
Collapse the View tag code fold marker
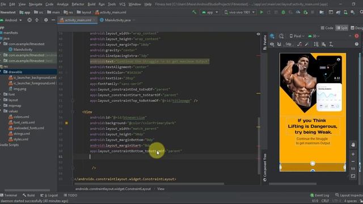(x=73, y=112)
